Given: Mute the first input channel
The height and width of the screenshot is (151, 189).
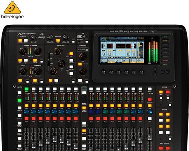Looking at the screenshot, I should [x=26, y=119].
